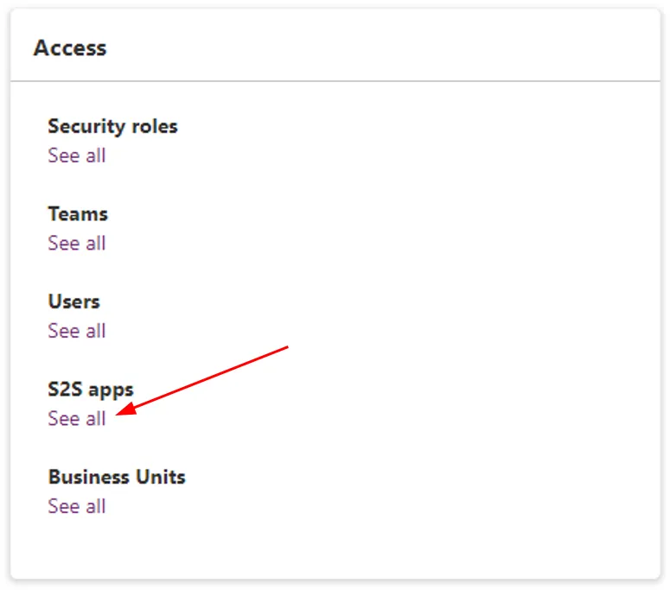Click the divider line below Access

335,80
